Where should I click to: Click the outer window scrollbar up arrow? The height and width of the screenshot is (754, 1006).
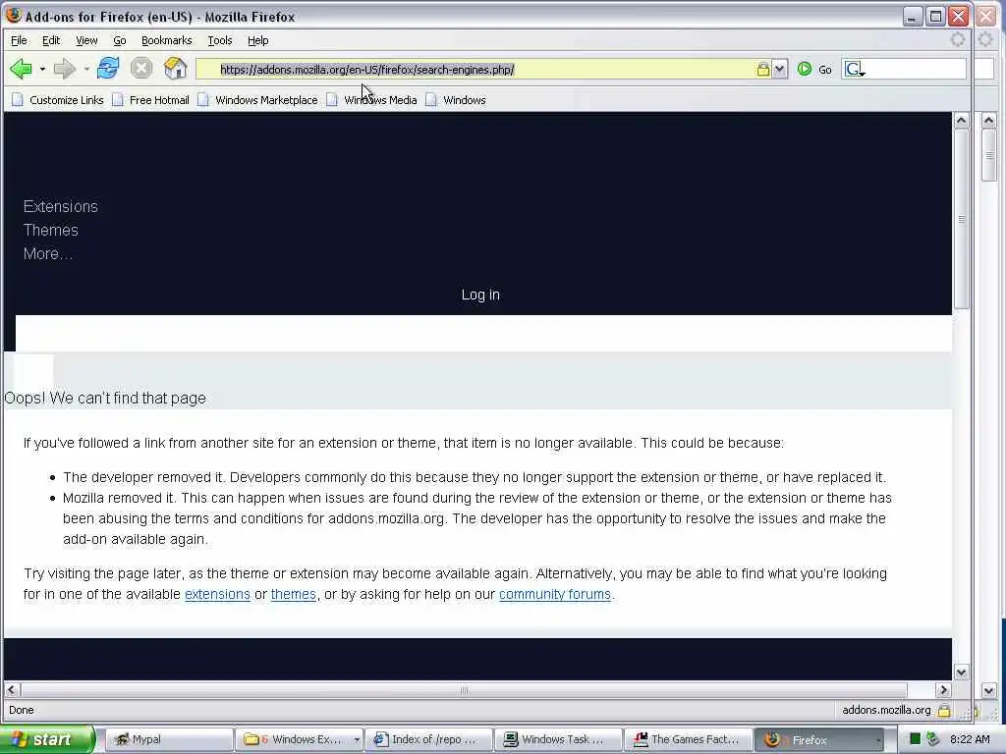point(988,120)
